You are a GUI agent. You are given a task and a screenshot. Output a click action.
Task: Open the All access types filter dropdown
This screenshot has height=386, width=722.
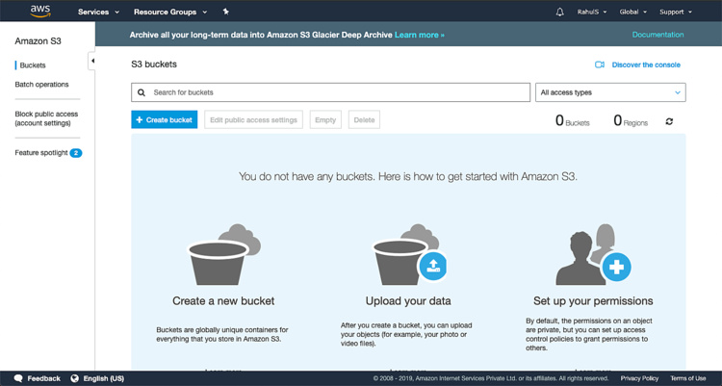[610, 92]
